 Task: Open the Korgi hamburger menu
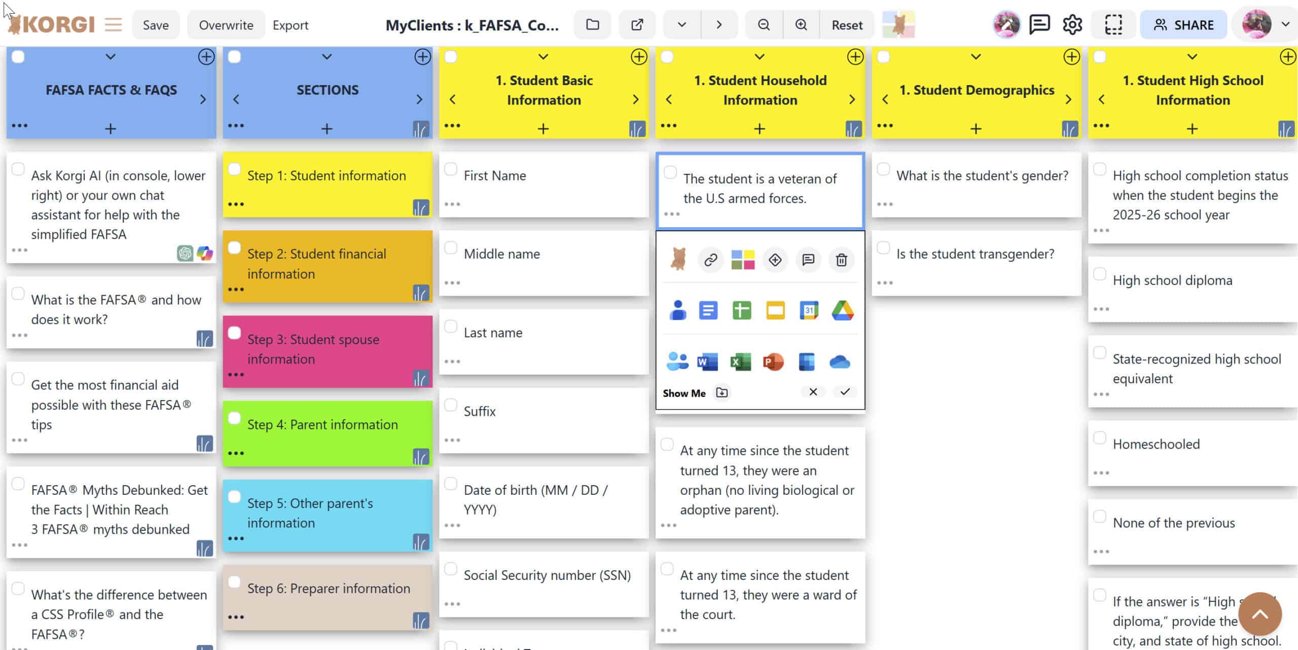[114, 24]
